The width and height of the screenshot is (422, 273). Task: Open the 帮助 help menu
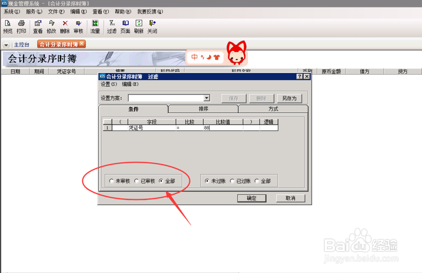122,12
